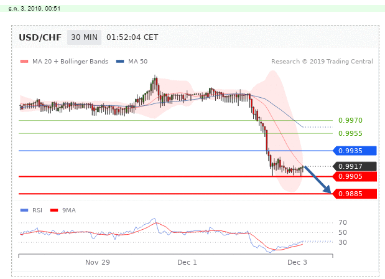Click the 9MA legend label
Screen dimensions: 385x279
[69, 210]
